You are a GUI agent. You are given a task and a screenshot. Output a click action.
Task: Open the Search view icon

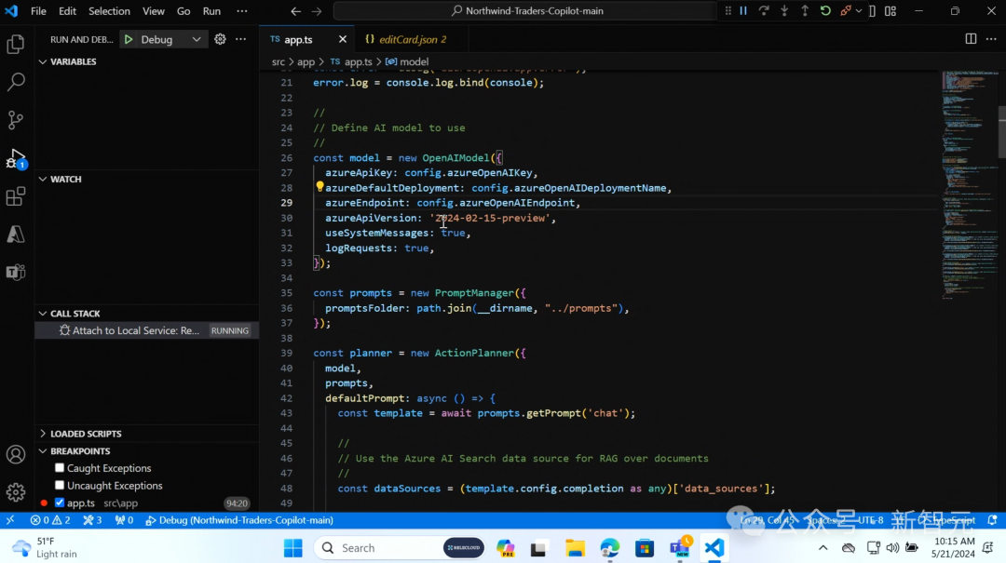click(16, 82)
